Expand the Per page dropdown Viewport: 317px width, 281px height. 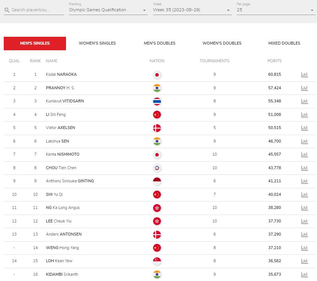click(276, 10)
